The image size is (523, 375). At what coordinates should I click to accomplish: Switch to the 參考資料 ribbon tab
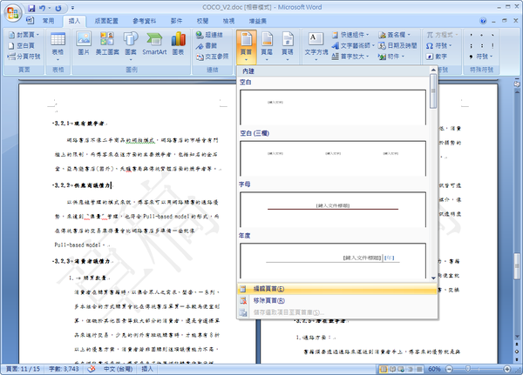tap(144, 21)
